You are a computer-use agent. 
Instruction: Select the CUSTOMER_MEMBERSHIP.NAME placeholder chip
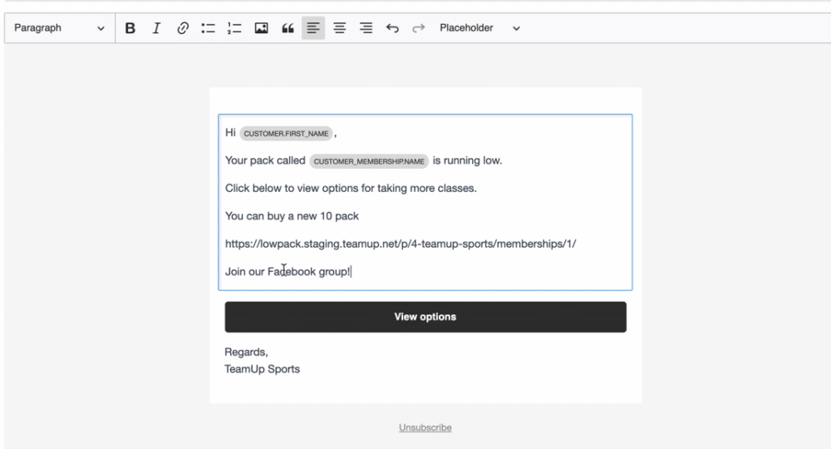click(369, 161)
